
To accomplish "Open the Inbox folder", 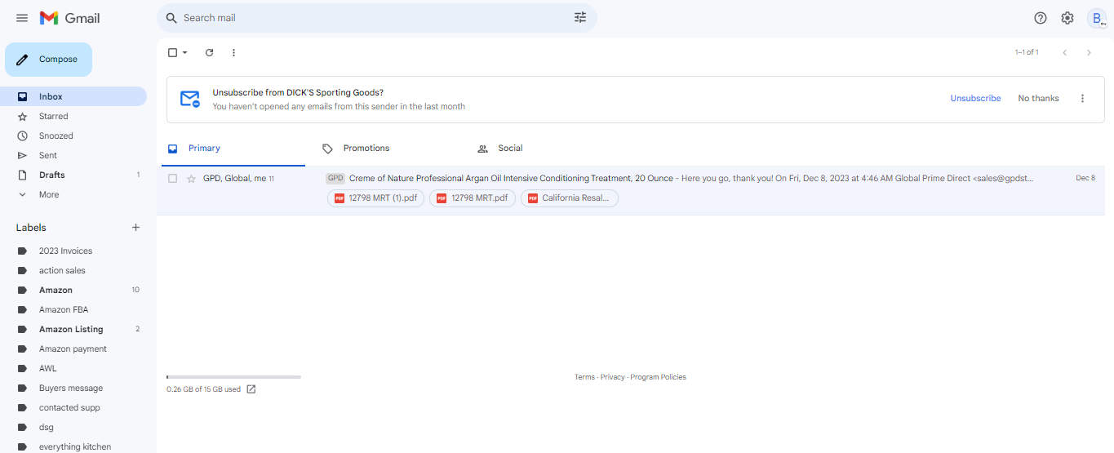I will 73,96.
